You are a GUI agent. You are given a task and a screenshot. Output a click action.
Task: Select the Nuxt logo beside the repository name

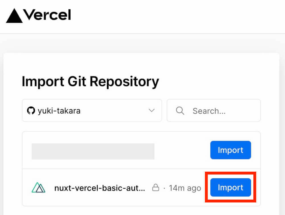pos(38,188)
